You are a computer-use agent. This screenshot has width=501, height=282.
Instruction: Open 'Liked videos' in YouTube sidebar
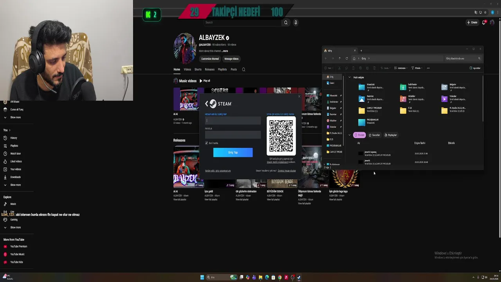click(x=16, y=161)
